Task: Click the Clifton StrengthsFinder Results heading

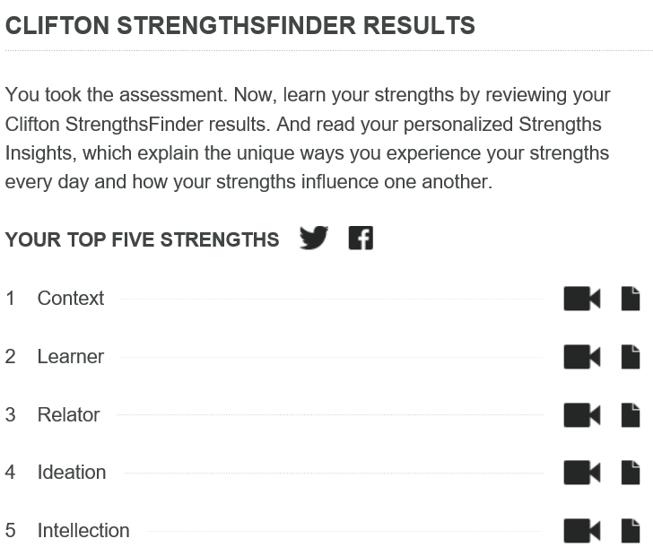Action: [x=239, y=25]
